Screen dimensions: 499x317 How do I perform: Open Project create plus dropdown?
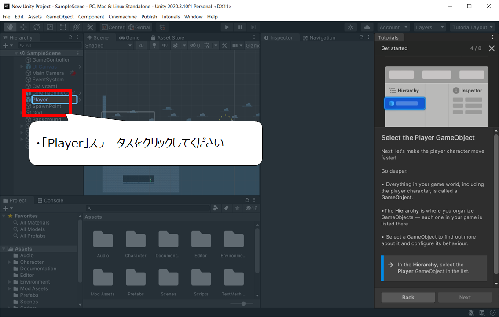7,208
